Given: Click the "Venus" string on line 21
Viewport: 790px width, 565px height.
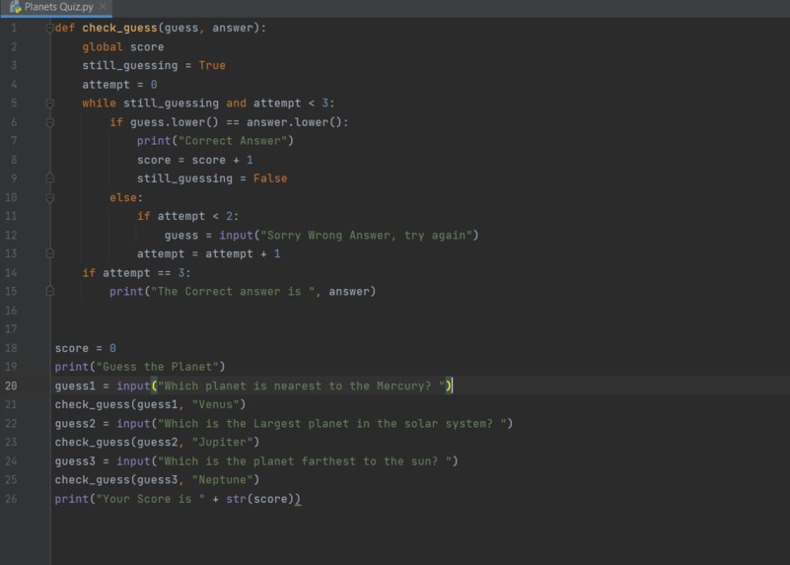Looking at the screenshot, I should pos(215,405).
